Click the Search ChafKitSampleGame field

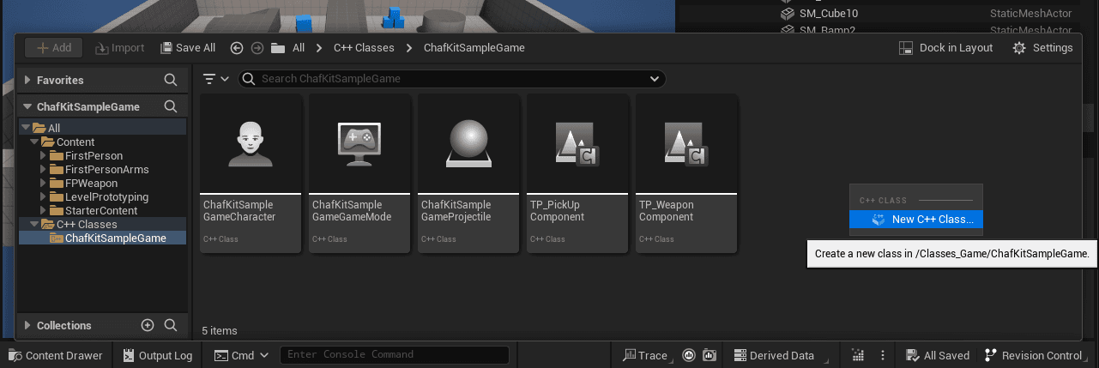452,79
